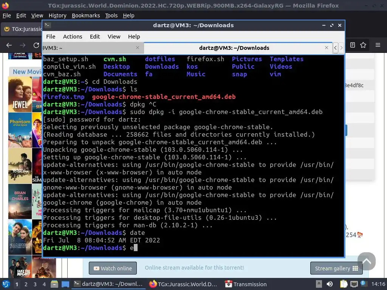Click the 14:16 taskbar clock

pos(378,284)
